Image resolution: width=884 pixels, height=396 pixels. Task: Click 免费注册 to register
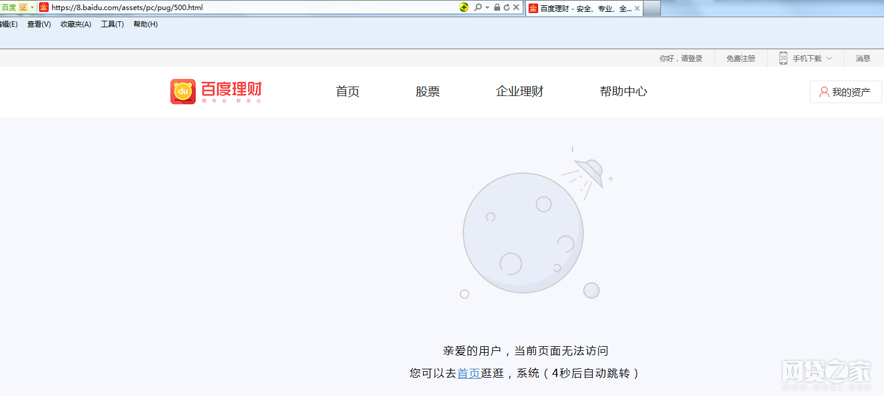pos(741,59)
